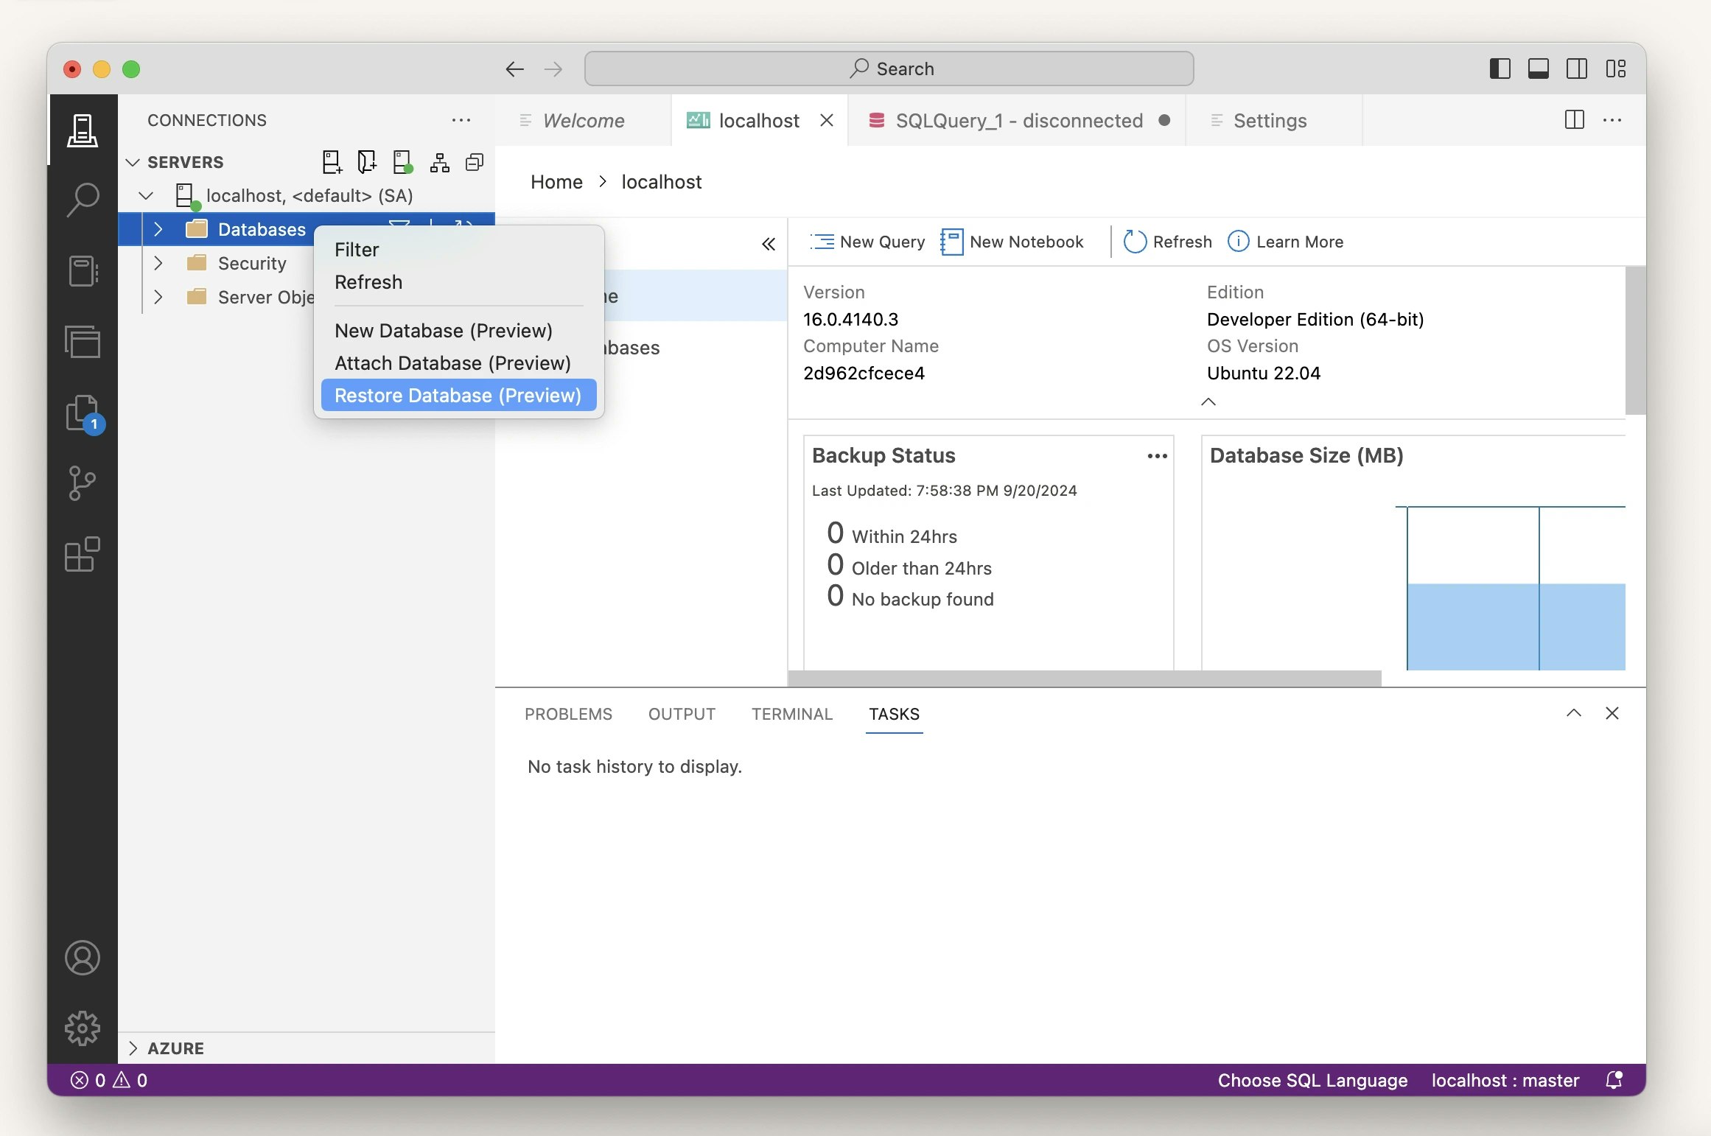The width and height of the screenshot is (1711, 1136).
Task: Click the Collapse All icon in Servers
Action: tap(475, 162)
